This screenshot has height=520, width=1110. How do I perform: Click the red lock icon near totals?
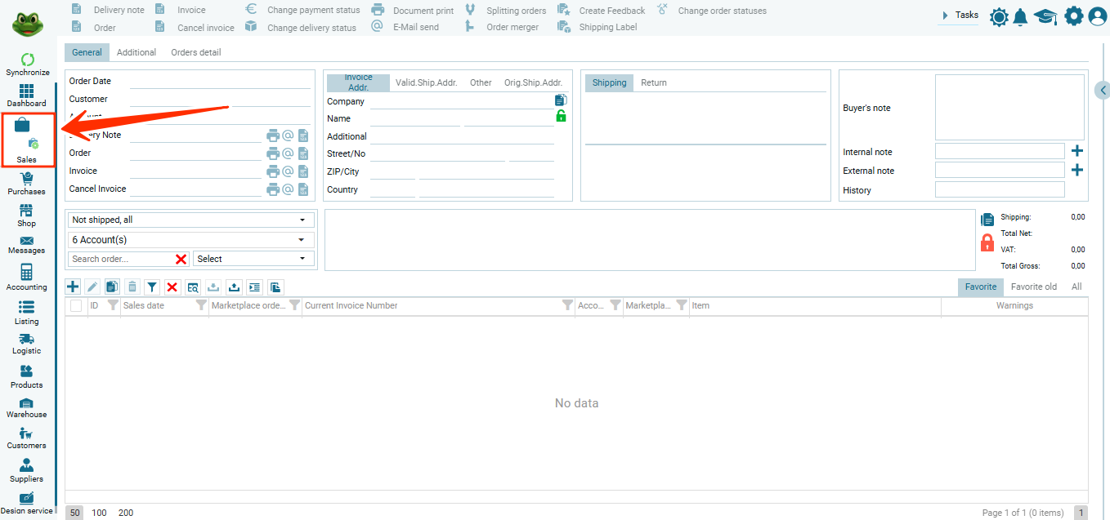(987, 242)
